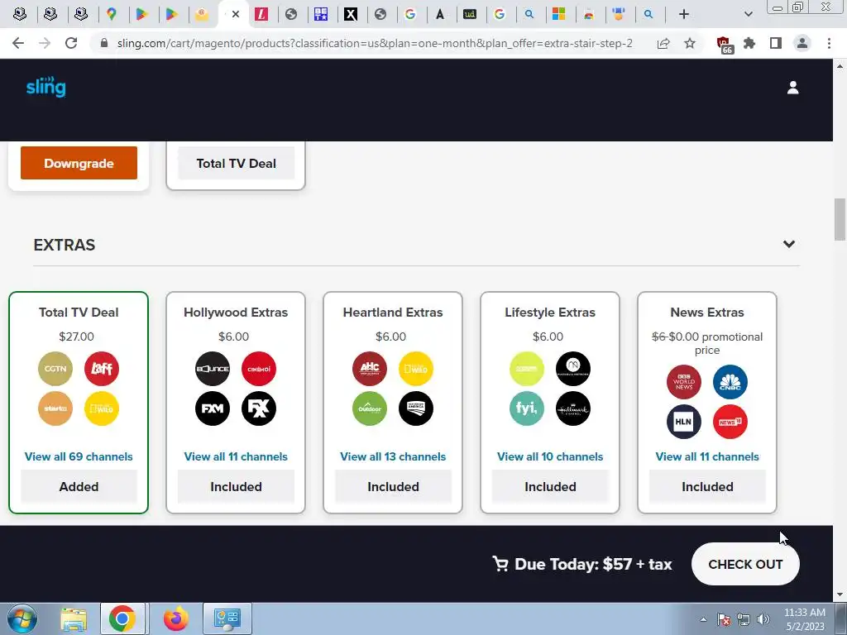Click the CNBC channel logo

tap(730, 382)
